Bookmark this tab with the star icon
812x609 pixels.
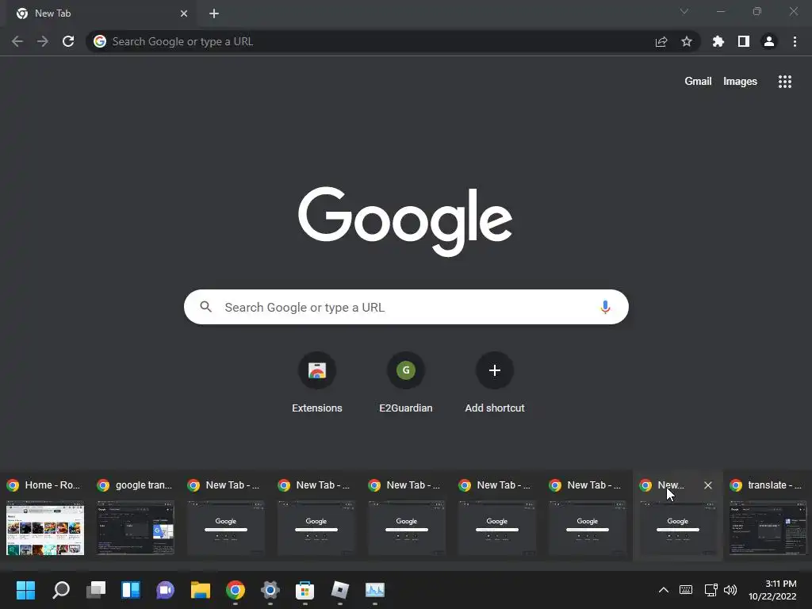pos(687,41)
